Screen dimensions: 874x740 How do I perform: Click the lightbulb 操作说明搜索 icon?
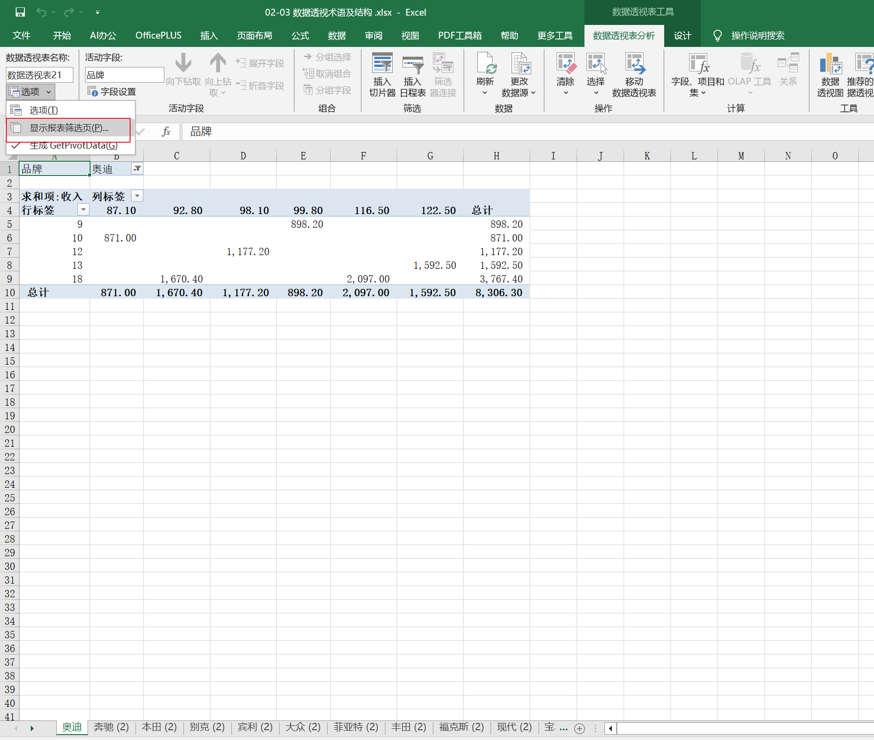click(x=717, y=35)
